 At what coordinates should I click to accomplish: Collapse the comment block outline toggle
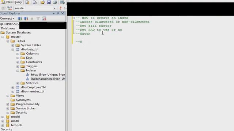(x=73, y=18)
